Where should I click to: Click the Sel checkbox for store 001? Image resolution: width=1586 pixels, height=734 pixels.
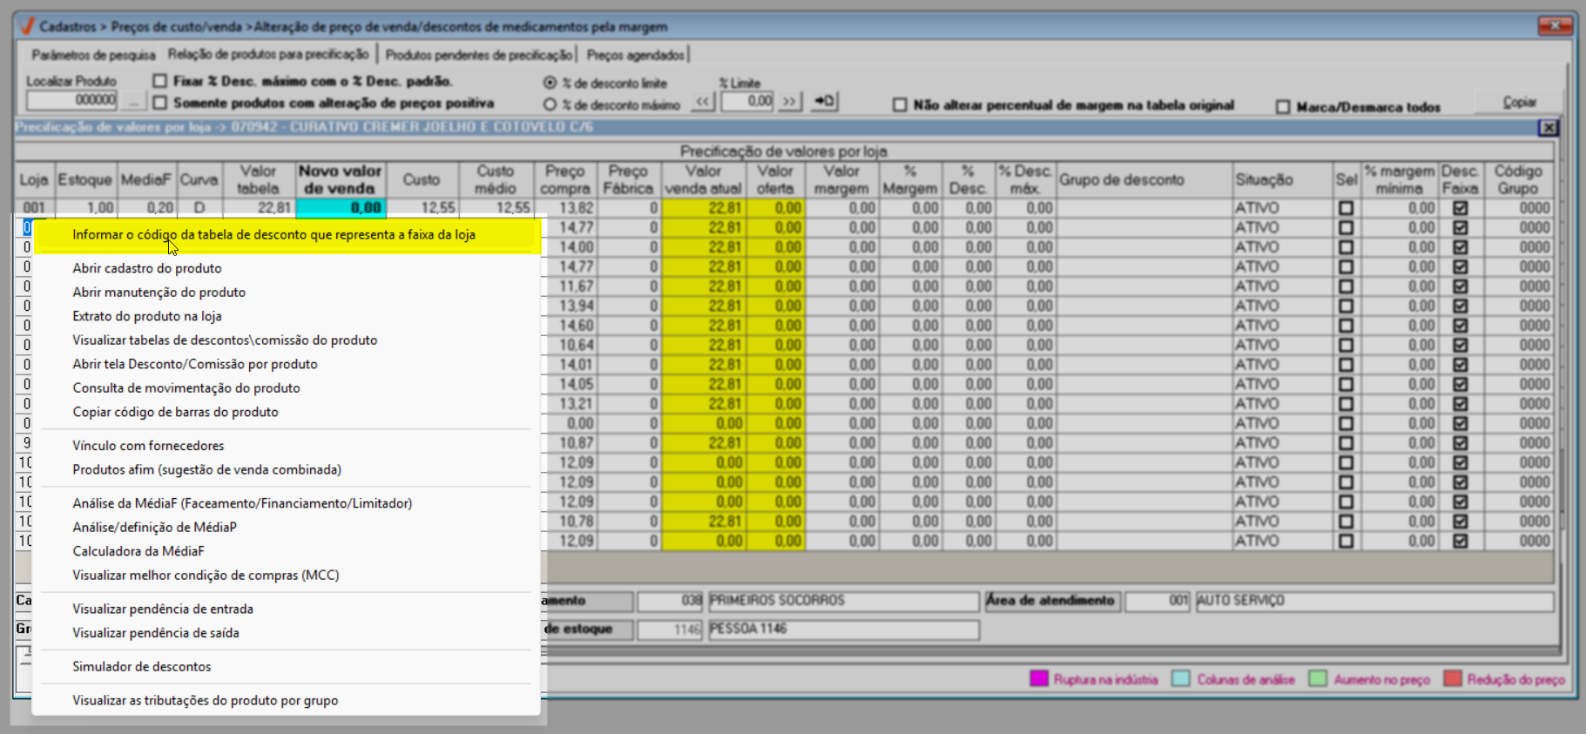(x=1346, y=208)
